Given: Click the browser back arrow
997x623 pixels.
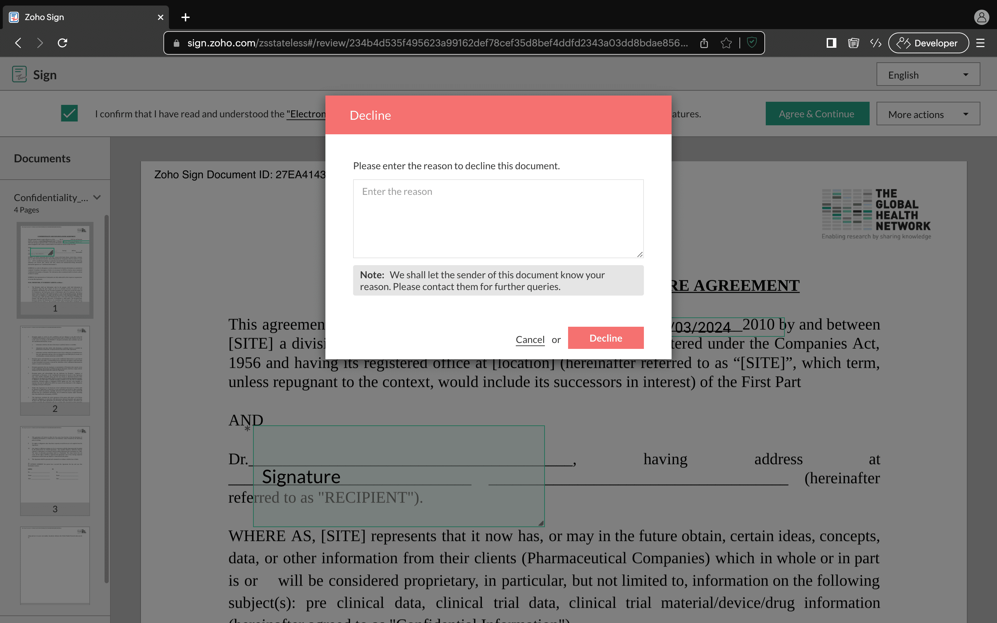Looking at the screenshot, I should [18, 43].
